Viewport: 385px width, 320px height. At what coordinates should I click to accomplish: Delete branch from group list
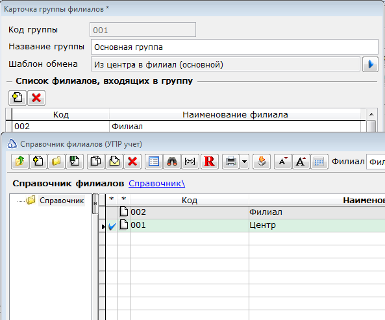pos(36,97)
